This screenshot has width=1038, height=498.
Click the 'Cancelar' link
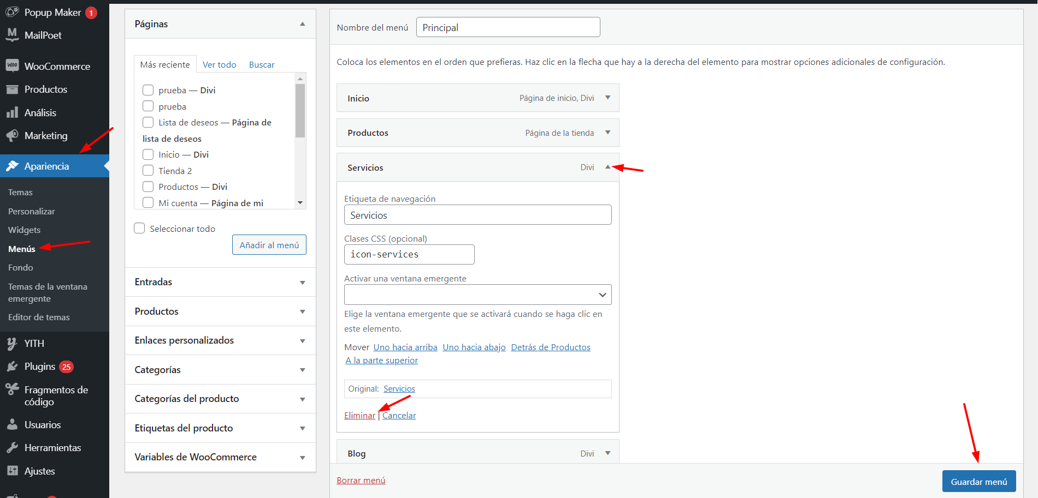(399, 415)
